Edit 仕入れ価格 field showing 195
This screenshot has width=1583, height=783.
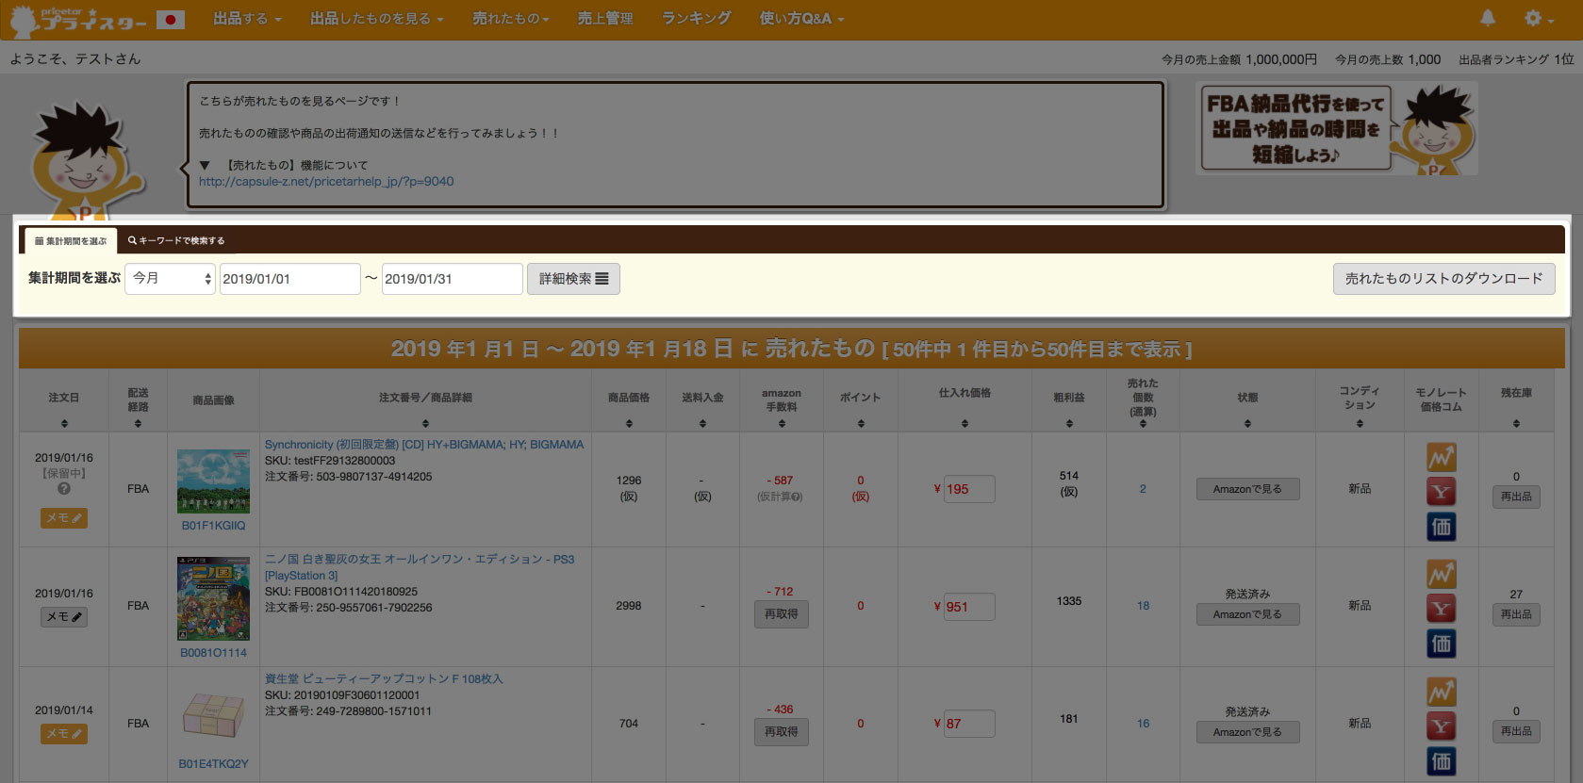coord(969,489)
